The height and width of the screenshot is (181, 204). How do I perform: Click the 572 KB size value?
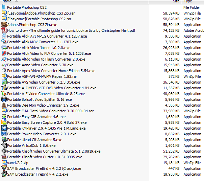(174, 76)
